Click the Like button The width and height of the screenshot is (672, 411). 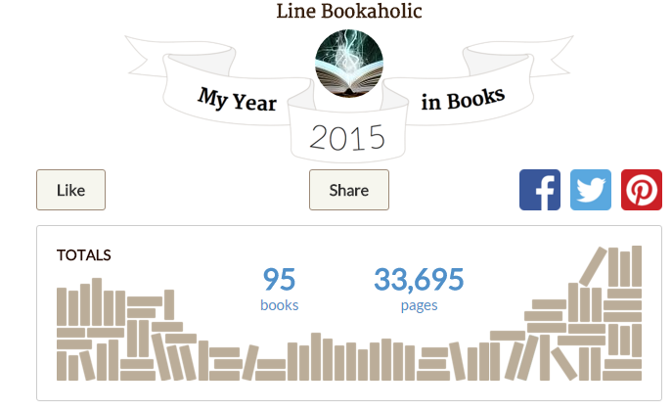point(70,190)
